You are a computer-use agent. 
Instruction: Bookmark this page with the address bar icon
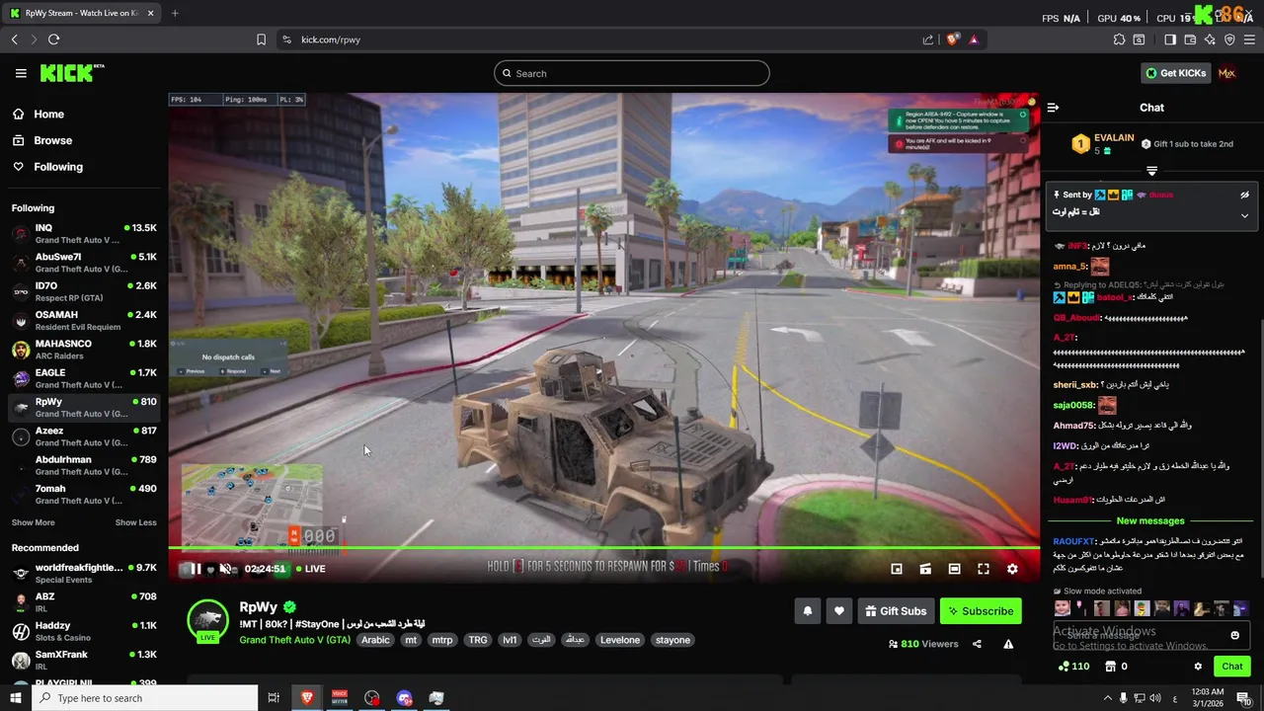(261, 39)
